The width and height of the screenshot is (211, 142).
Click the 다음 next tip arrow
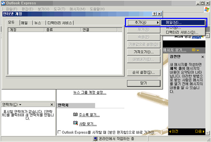200,131
